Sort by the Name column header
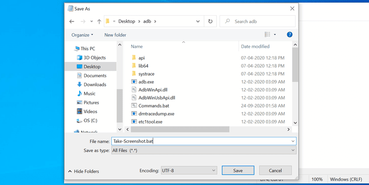 pos(137,47)
